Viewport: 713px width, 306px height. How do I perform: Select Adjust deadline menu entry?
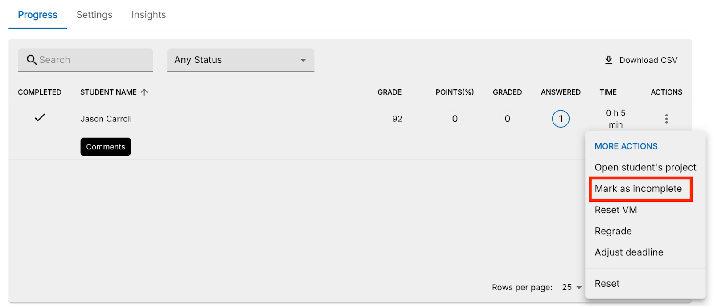tap(629, 252)
